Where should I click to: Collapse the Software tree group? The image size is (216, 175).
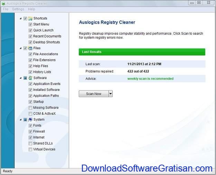(x=21, y=78)
